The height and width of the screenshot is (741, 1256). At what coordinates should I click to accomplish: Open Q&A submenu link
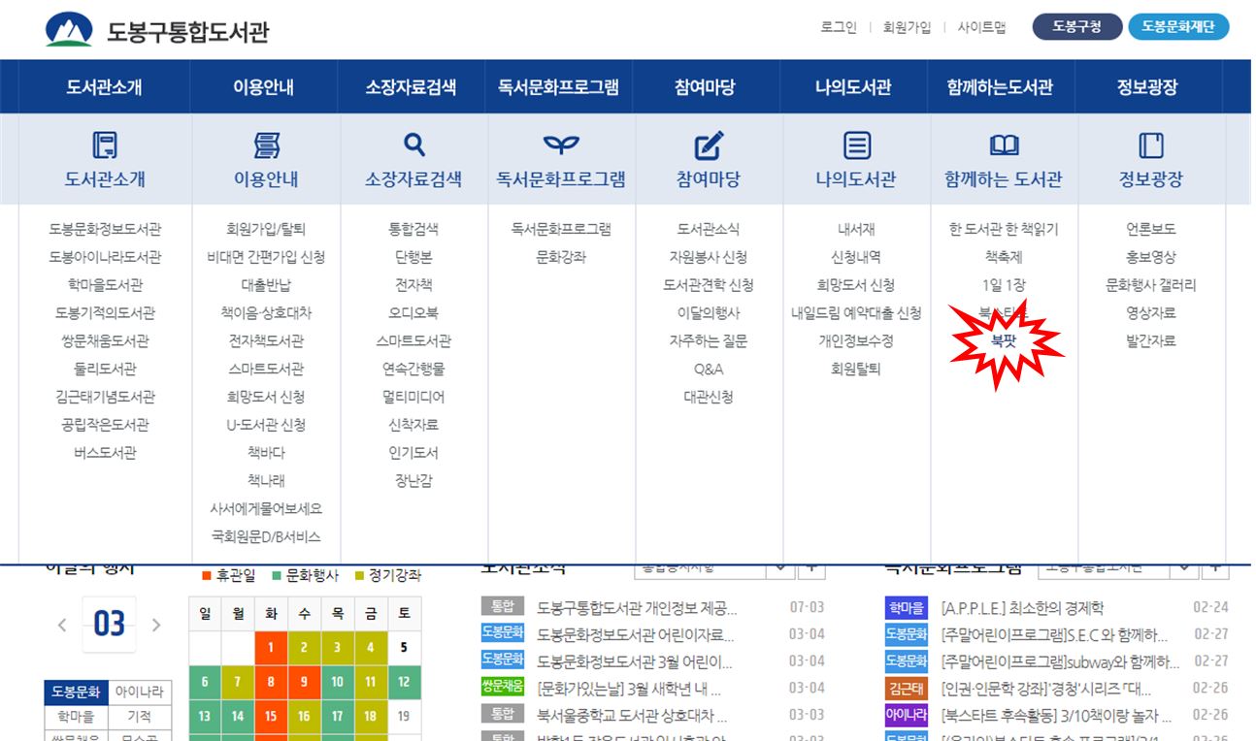coord(709,370)
